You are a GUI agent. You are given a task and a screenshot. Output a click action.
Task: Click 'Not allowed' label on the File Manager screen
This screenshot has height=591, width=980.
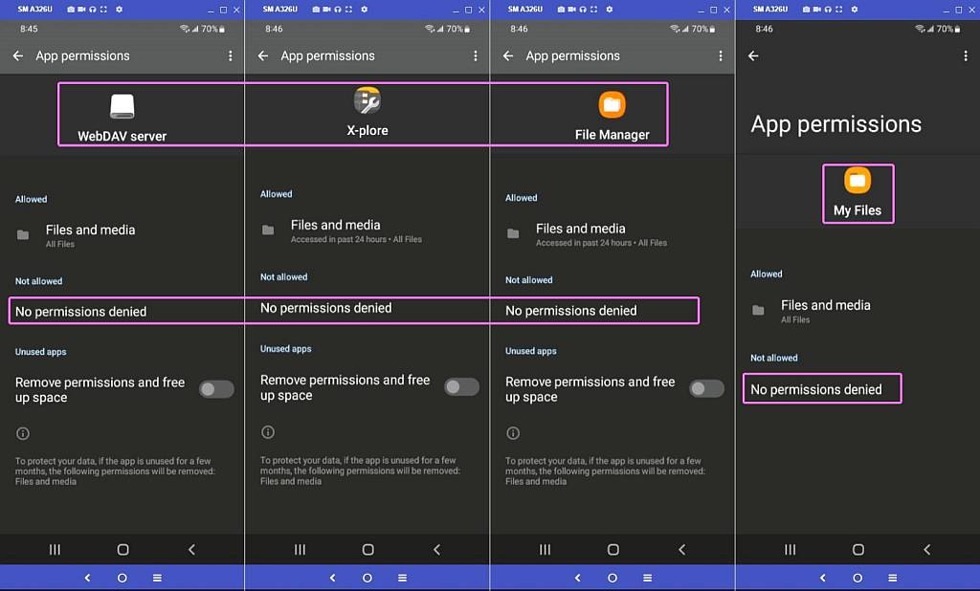coord(528,280)
